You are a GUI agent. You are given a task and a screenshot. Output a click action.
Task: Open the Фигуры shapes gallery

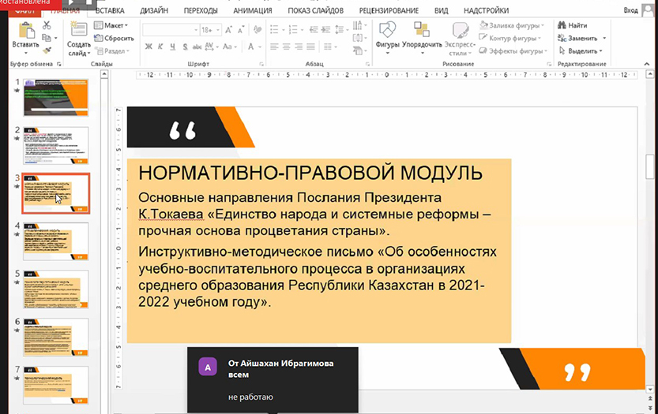[x=387, y=35]
